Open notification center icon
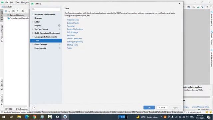Viewport: 213px width, 120px height. point(209,117)
